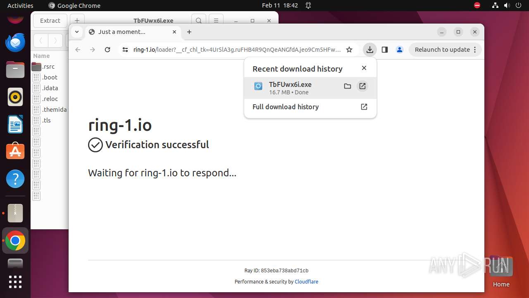Show TbFUwx6i.exe in folder
This screenshot has width=529, height=298.
pyautogui.click(x=348, y=86)
